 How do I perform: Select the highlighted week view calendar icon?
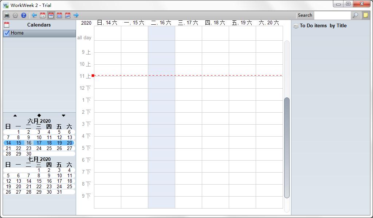click(51, 15)
